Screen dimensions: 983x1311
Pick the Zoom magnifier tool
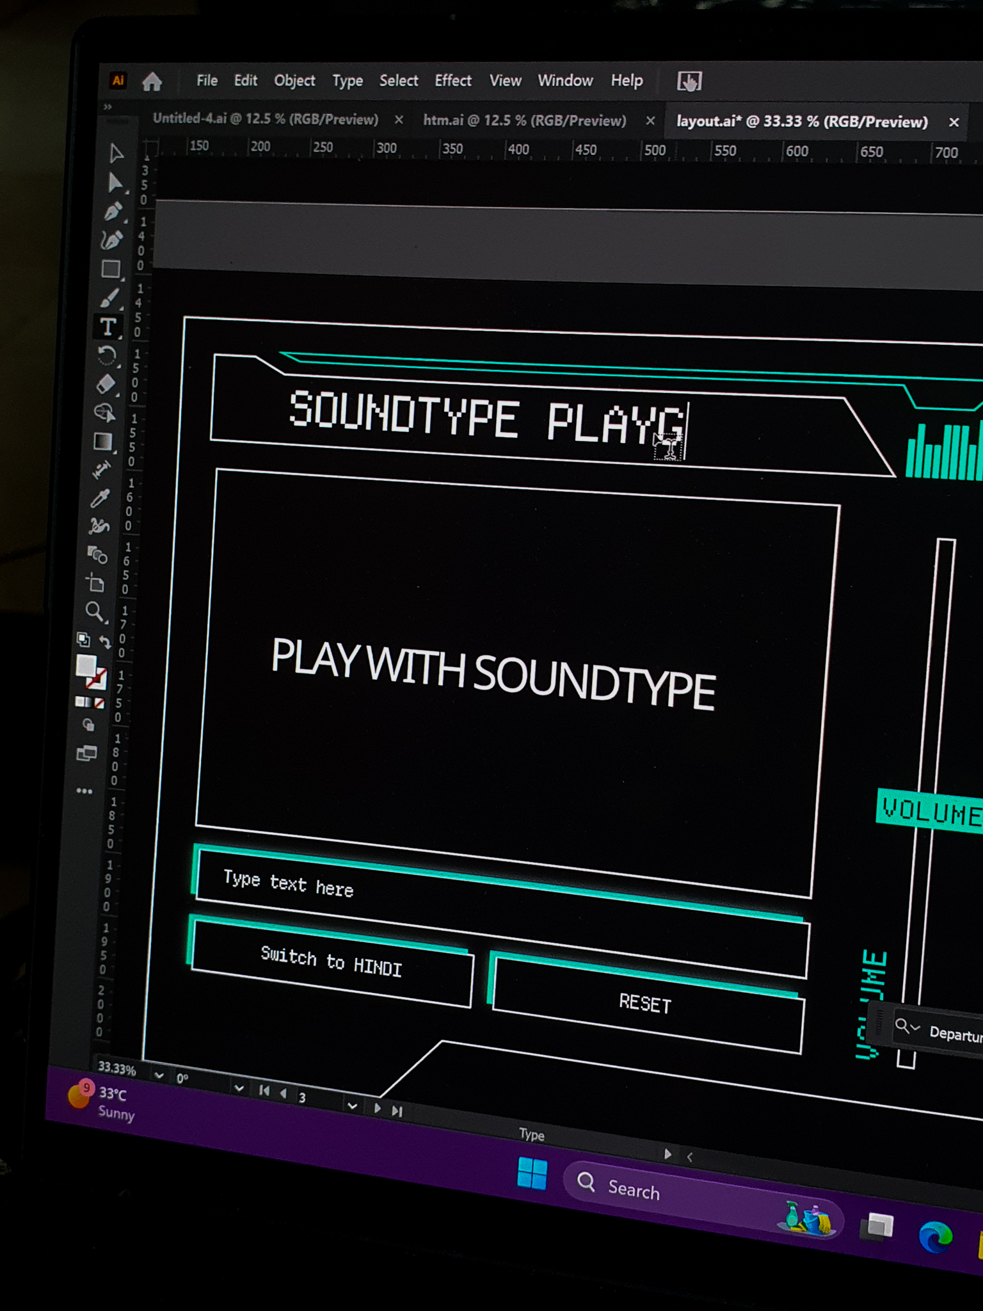click(95, 612)
